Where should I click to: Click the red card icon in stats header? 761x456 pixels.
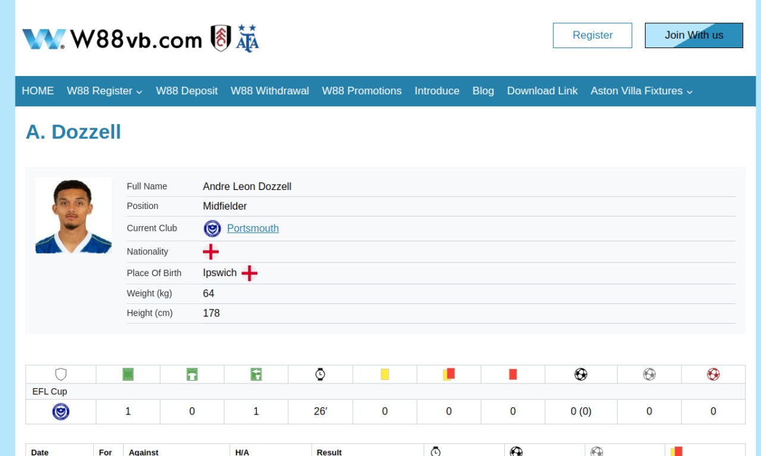(x=513, y=374)
